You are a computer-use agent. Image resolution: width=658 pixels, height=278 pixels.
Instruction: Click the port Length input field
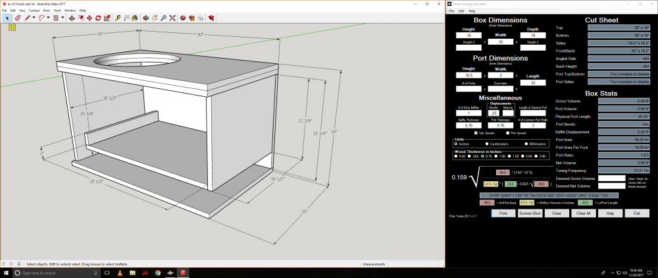coord(533,83)
